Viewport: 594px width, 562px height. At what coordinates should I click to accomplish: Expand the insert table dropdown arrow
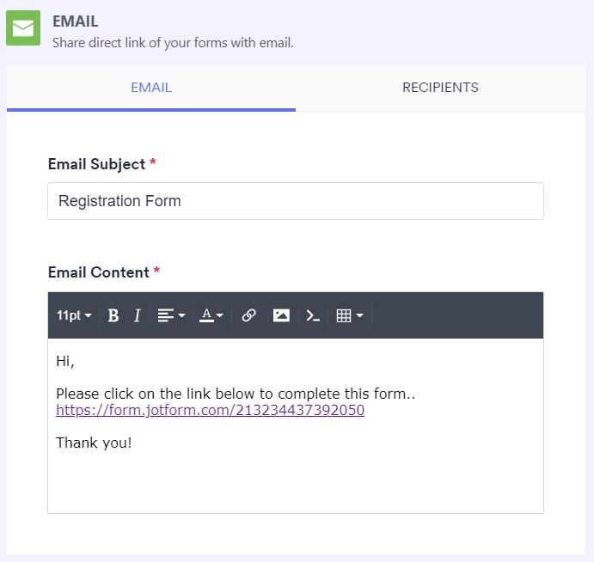[x=359, y=315]
